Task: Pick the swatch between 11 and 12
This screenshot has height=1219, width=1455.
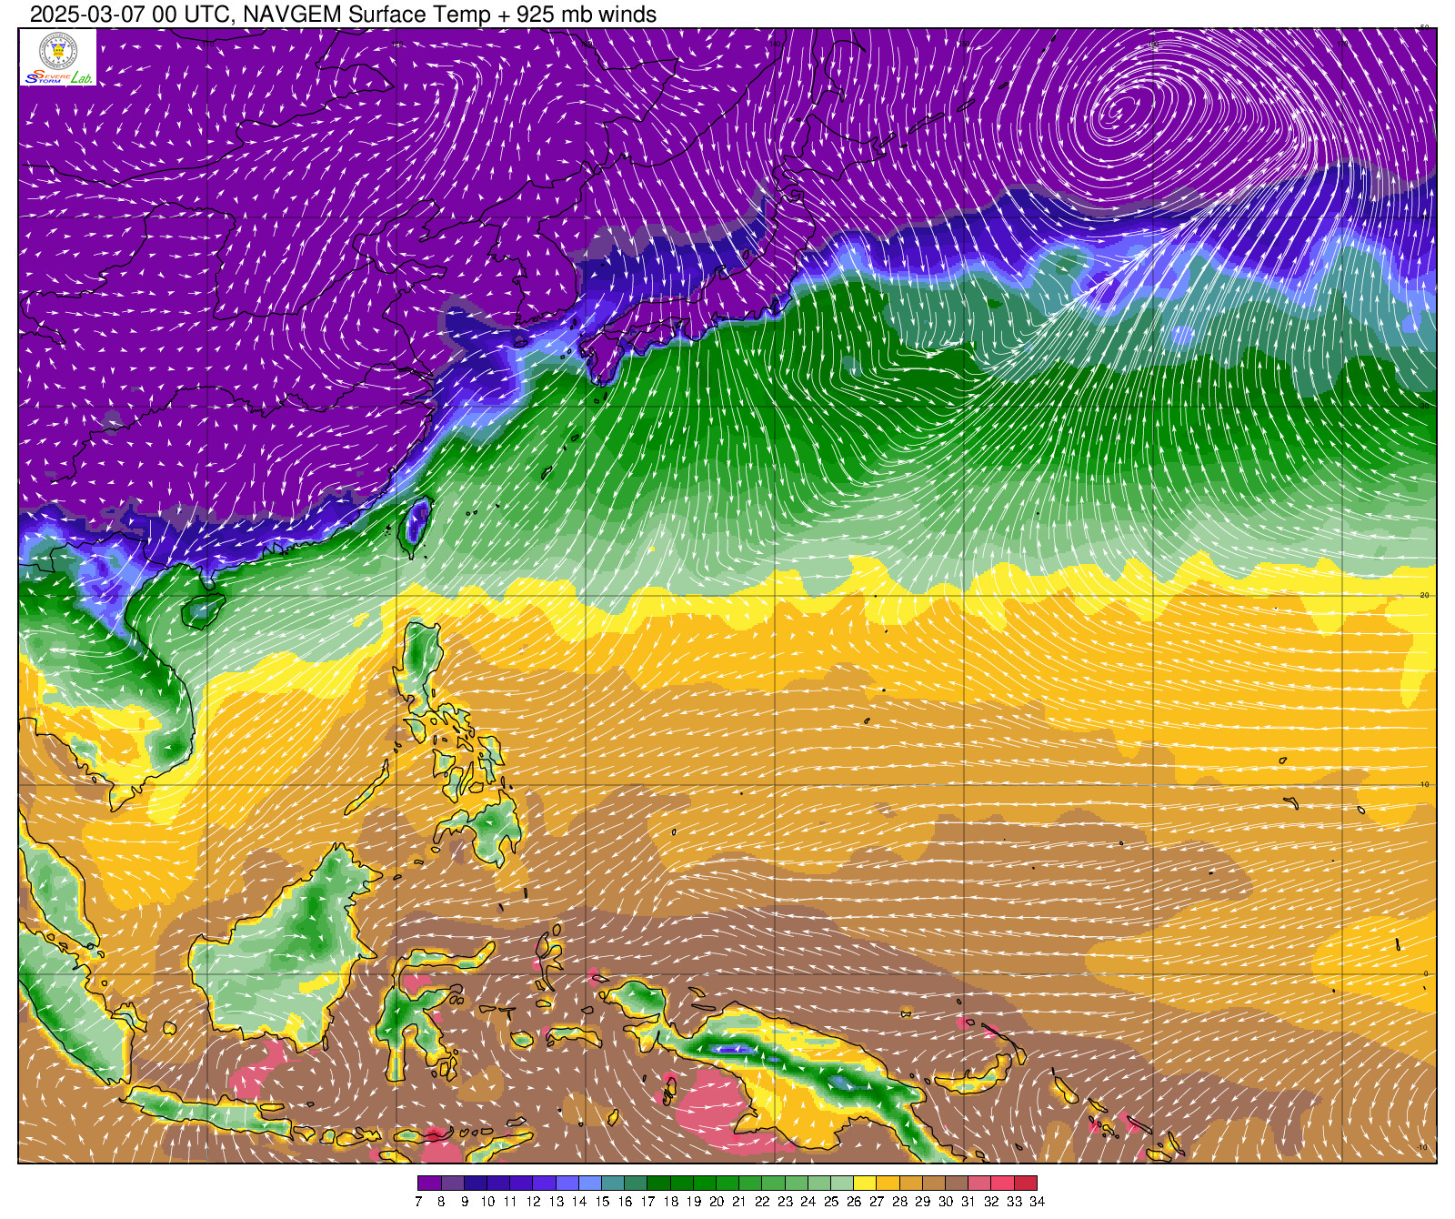Action: coord(521,1184)
